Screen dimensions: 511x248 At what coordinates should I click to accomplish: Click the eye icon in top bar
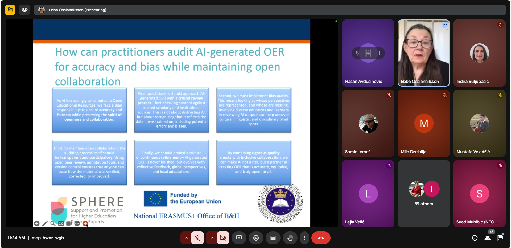tap(24, 10)
